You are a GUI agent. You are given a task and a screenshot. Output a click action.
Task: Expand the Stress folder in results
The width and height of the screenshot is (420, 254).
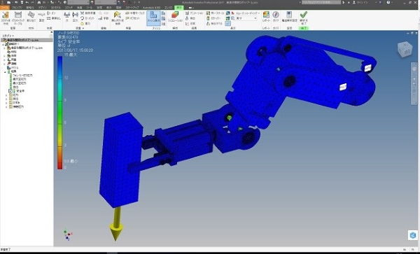coord(6,95)
